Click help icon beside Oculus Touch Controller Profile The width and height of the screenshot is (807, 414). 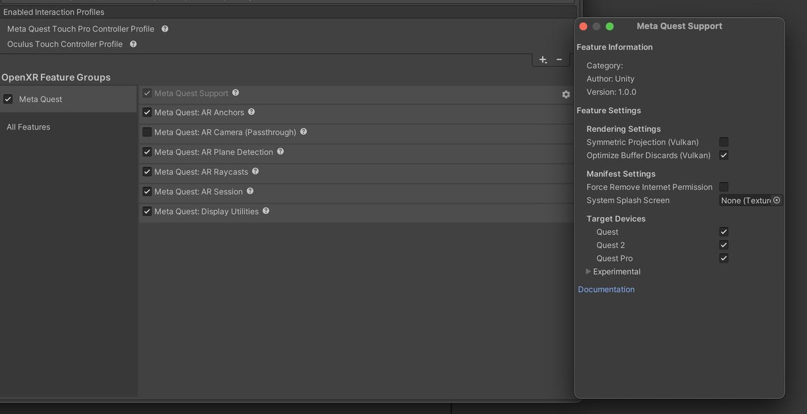tap(133, 44)
